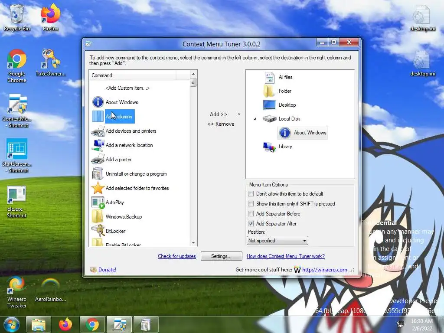Screen dimensions: 444x333
Task: Select the star icon for Add selected folder to favorites
Action: click(98, 188)
